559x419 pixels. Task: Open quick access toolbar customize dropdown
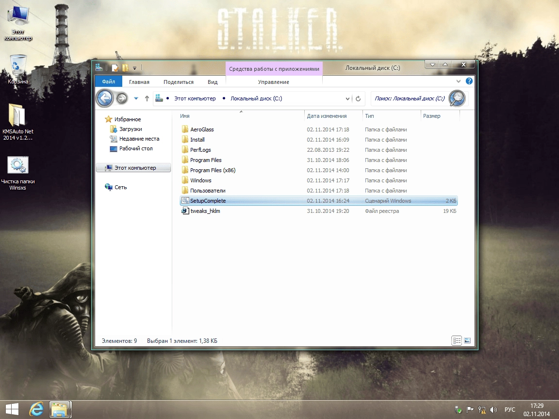pyautogui.click(x=134, y=68)
